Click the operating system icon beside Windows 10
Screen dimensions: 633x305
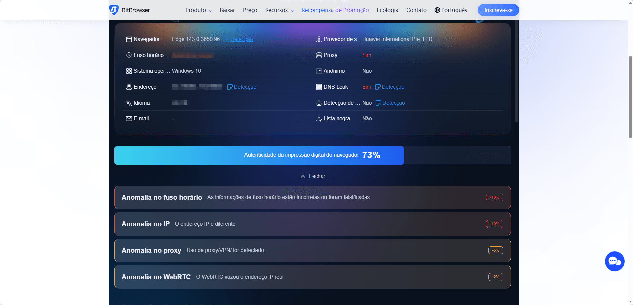129,71
